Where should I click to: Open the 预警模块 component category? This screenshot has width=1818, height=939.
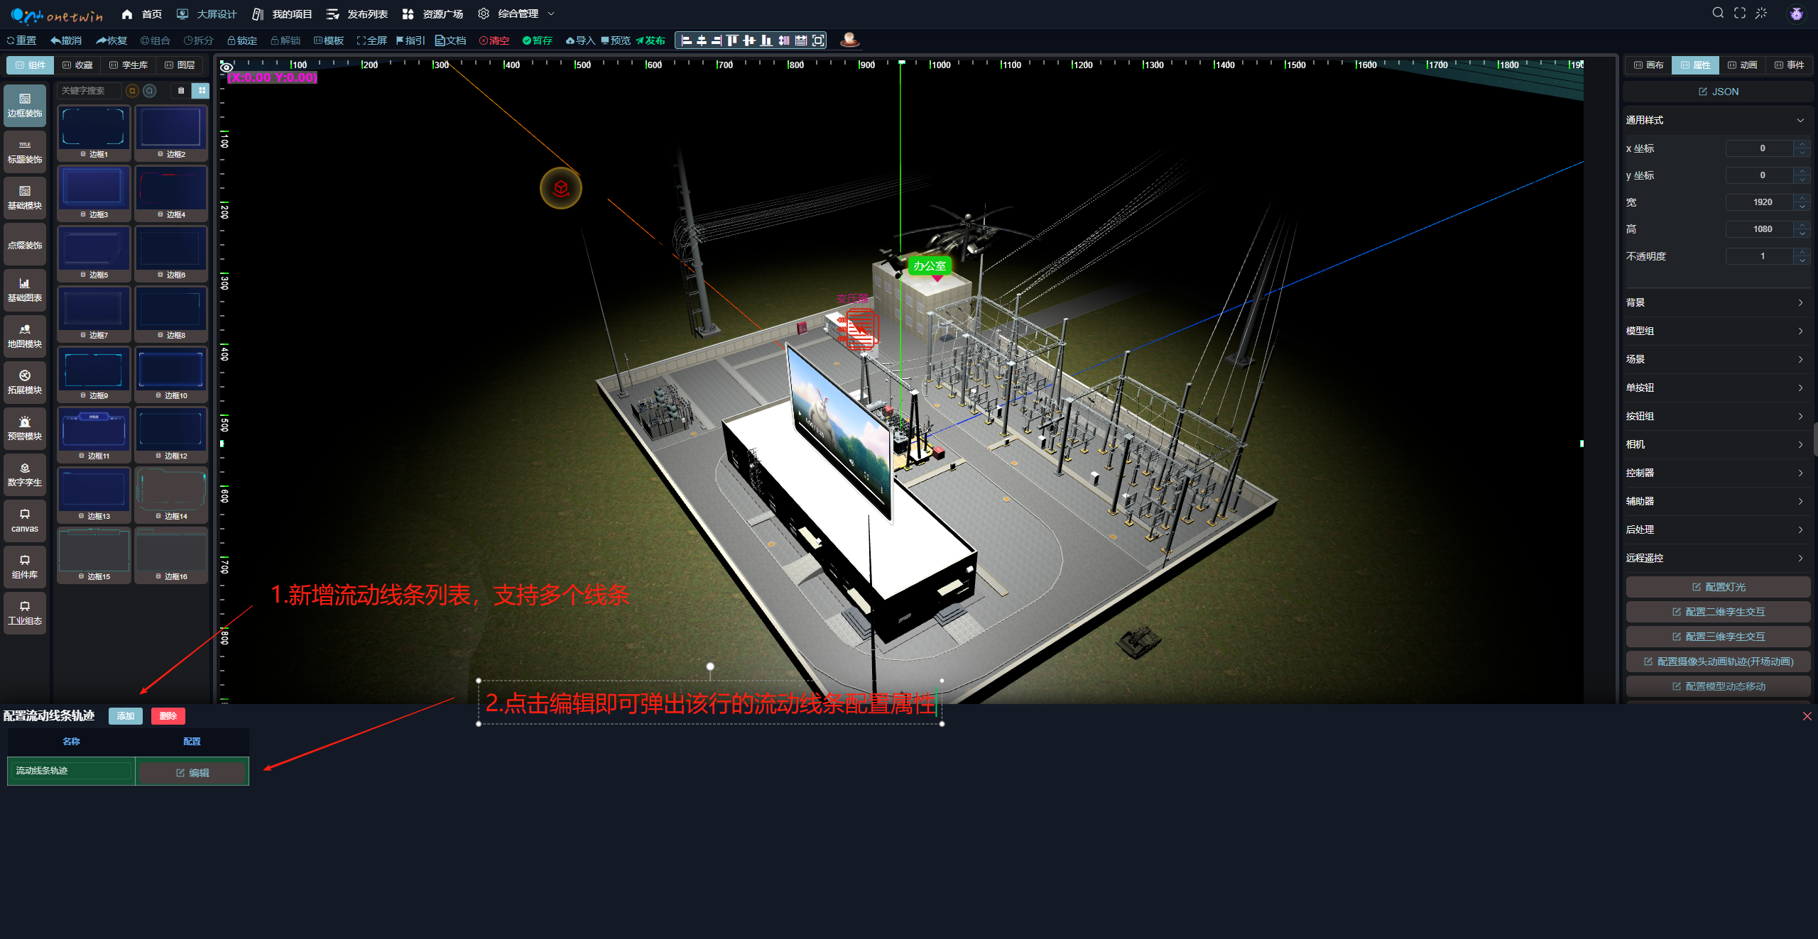tap(25, 428)
